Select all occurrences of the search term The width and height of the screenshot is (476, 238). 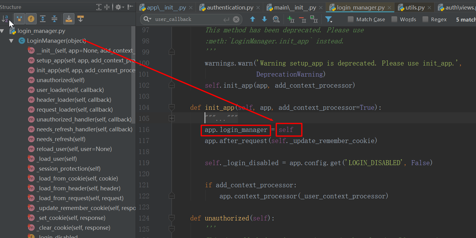click(314, 19)
